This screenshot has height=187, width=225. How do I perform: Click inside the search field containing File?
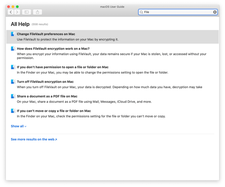pyautogui.click(x=178, y=12)
